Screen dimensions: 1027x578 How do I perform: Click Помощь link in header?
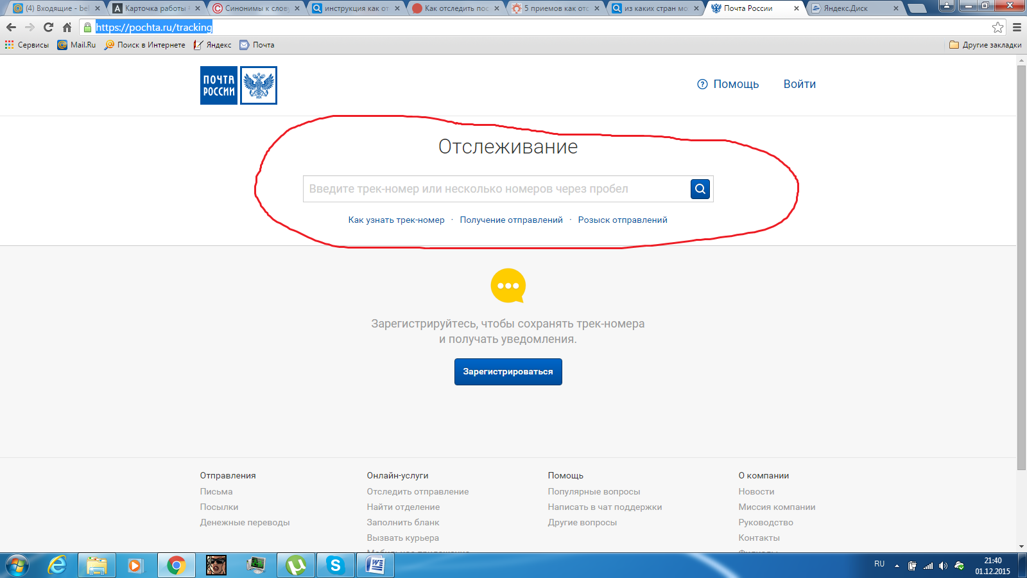coord(736,84)
